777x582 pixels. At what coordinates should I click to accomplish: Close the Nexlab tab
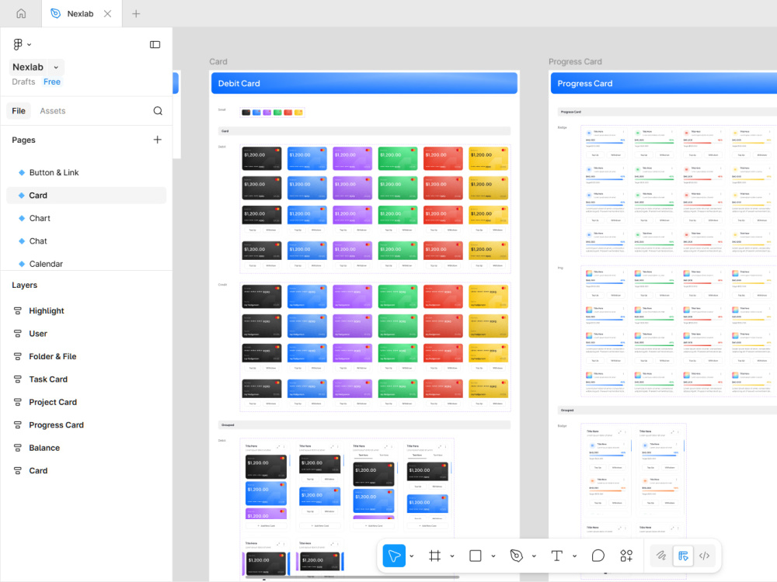click(107, 13)
